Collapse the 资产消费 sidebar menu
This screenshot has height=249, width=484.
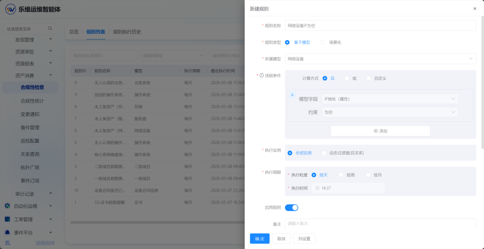[x=50, y=75]
